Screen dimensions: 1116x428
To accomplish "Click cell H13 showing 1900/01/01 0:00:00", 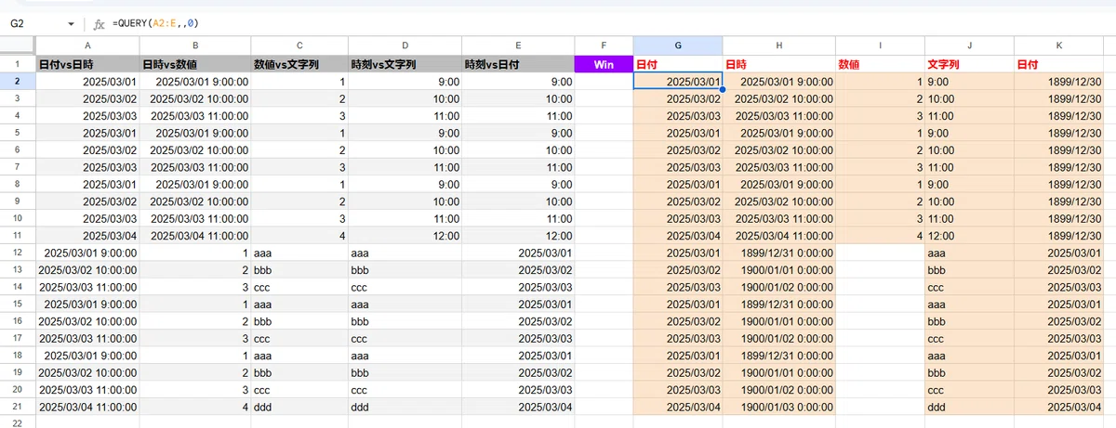I will tap(778, 270).
